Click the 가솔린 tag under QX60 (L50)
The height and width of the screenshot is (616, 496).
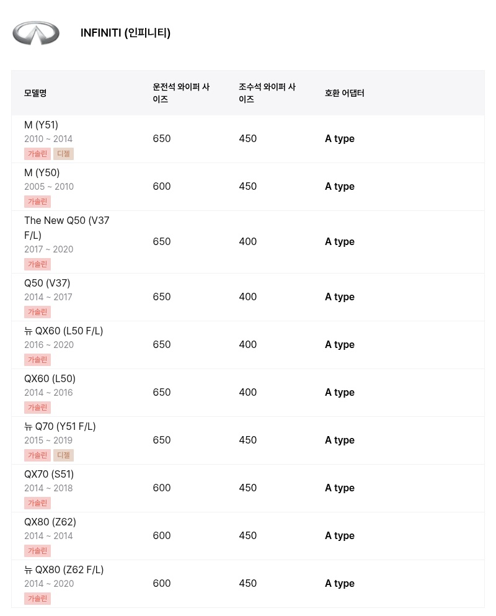pos(37,408)
